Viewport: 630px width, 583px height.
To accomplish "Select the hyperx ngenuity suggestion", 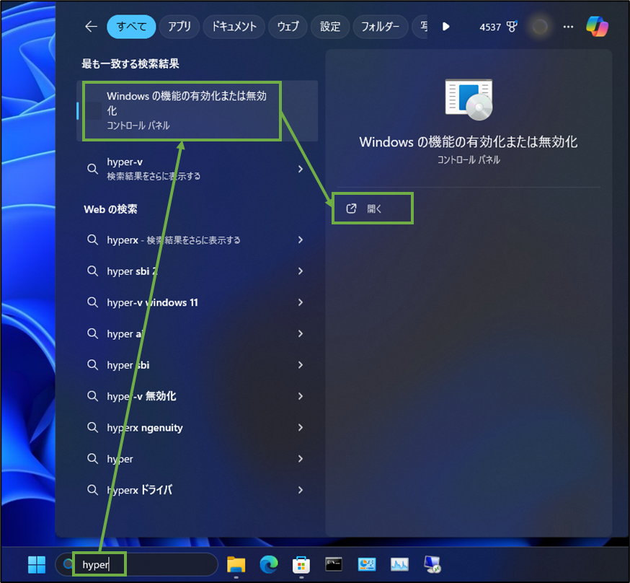I will click(x=197, y=427).
